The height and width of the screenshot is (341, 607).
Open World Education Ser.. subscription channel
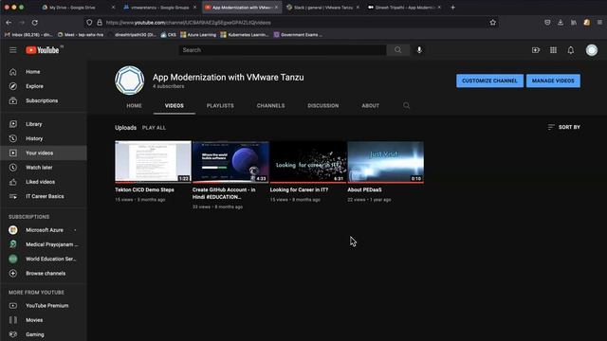click(44, 259)
